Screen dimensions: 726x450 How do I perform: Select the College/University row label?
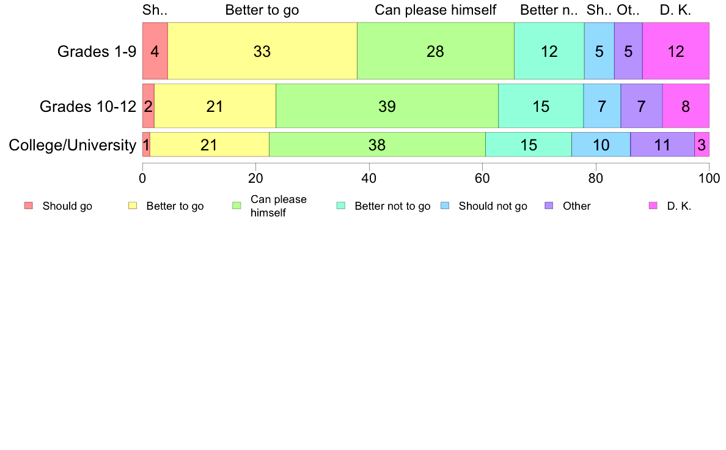click(x=73, y=145)
